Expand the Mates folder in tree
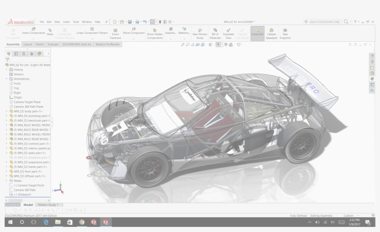 click(x=6, y=181)
